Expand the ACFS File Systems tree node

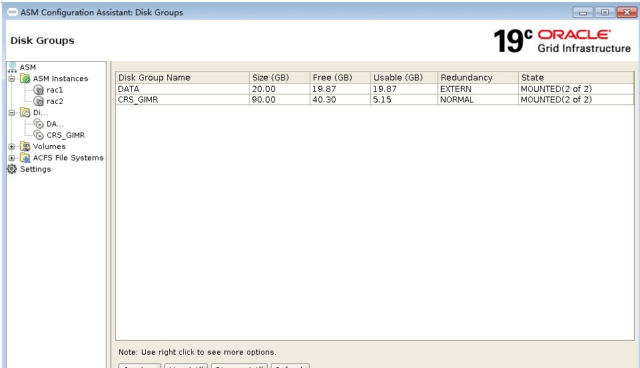[x=11, y=158]
